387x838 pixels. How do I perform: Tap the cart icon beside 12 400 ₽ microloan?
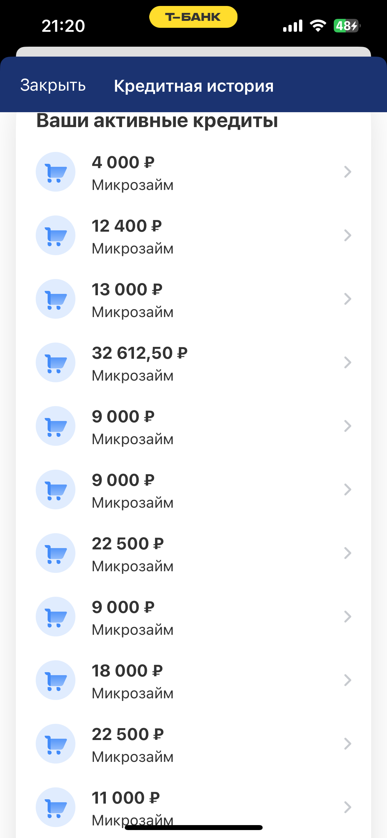pos(56,235)
